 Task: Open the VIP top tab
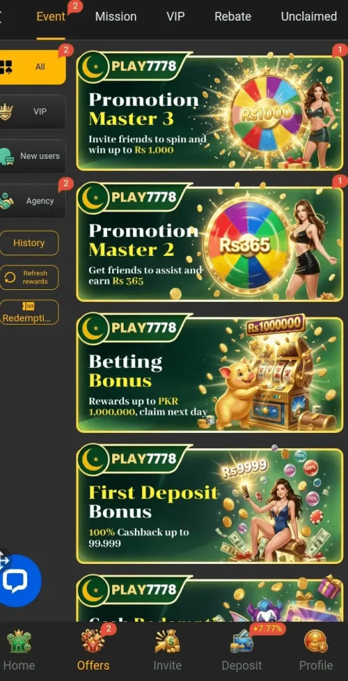pyautogui.click(x=175, y=17)
